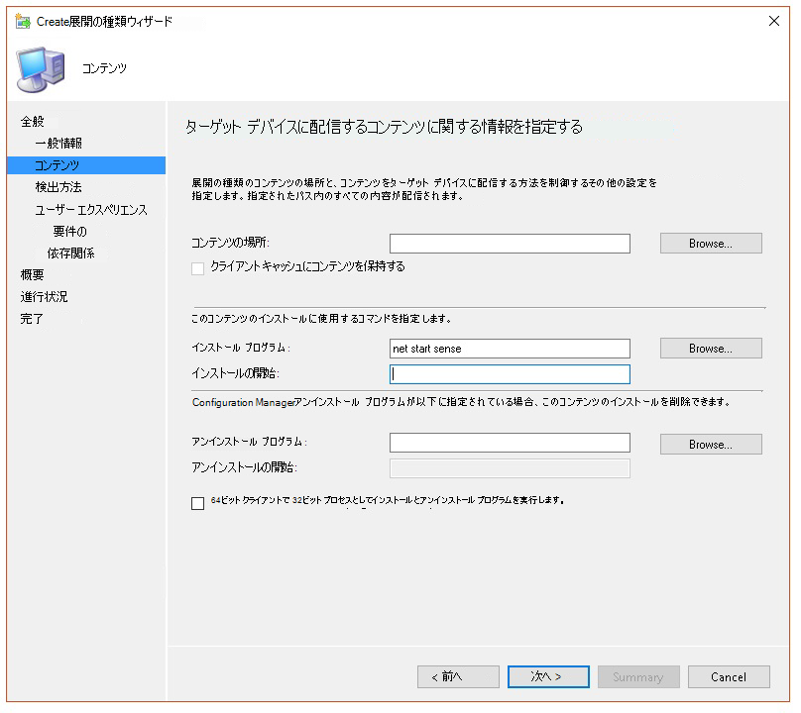Click the wizard title bar icon
Viewport: 801px width, 713px height.
[22, 22]
